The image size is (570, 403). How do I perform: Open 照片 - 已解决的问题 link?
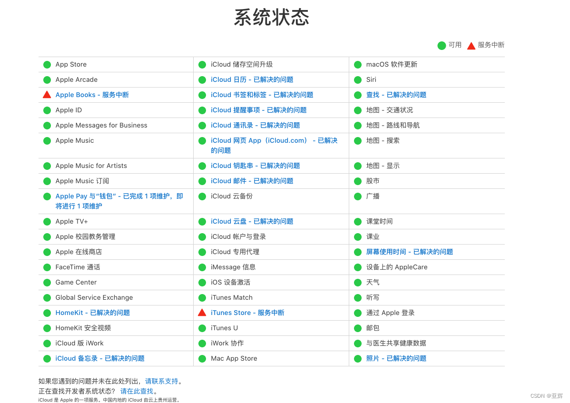396,359
